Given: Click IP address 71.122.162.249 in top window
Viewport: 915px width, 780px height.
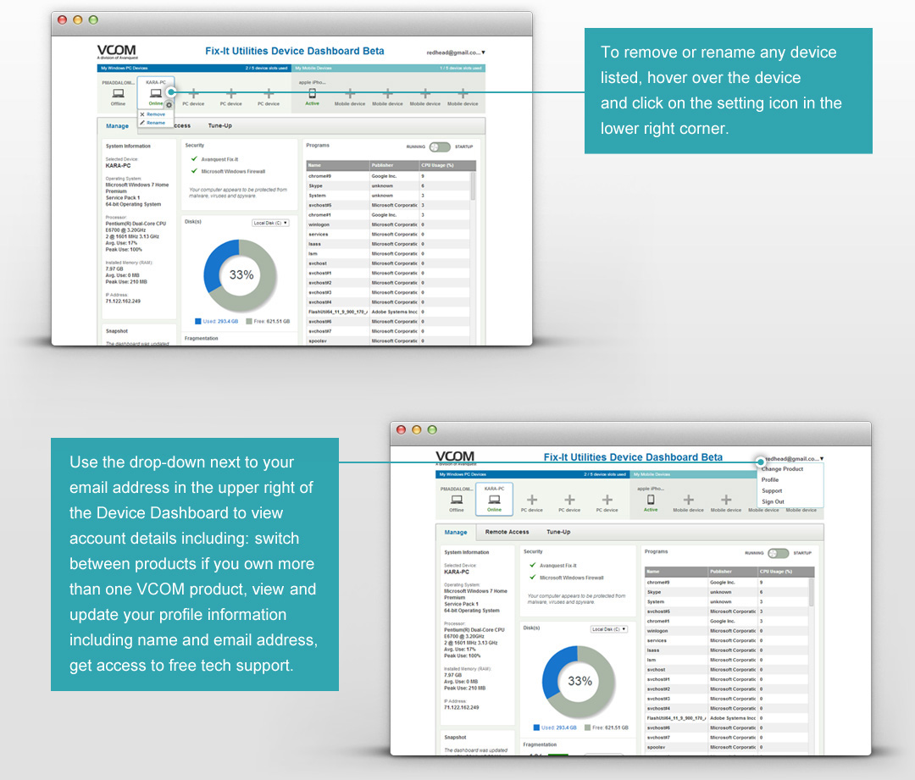Looking at the screenshot, I should coord(123,301).
